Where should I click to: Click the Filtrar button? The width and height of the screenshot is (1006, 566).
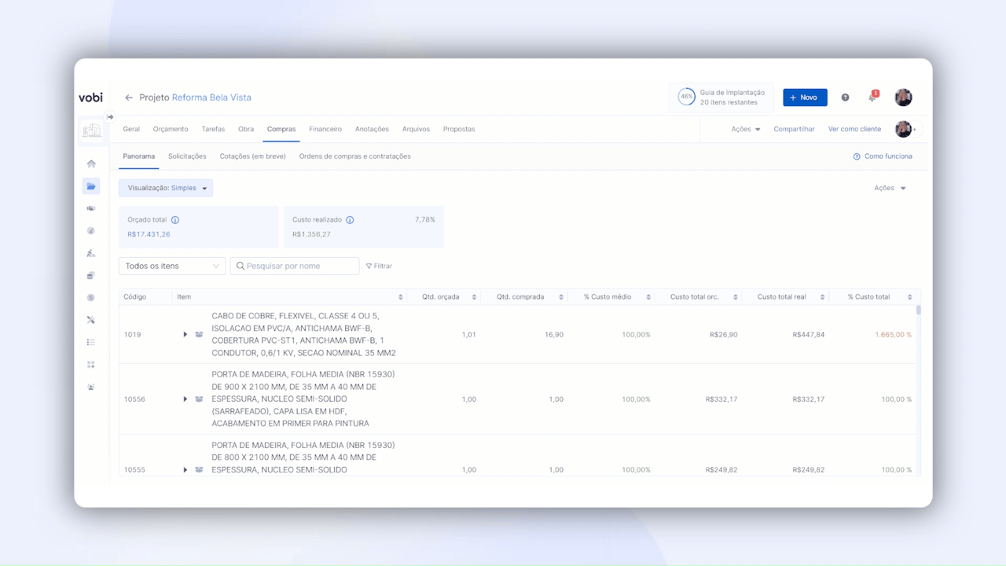click(379, 266)
